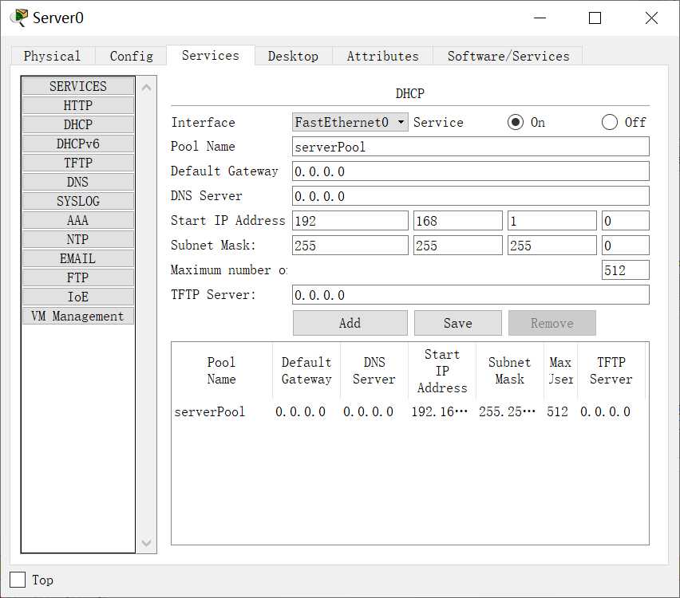Image resolution: width=680 pixels, height=598 pixels.
Task: Select DHCP in the services list
Action: (78, 124)
